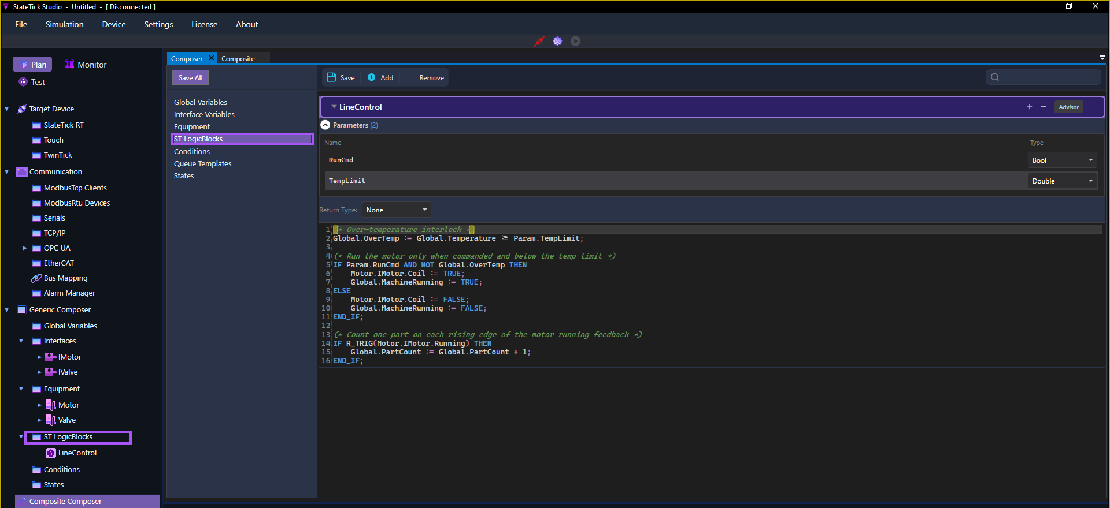Select the TCP/IP folder icon
This screenshot has height=508, width=1110.
click(x=36, y=233)
